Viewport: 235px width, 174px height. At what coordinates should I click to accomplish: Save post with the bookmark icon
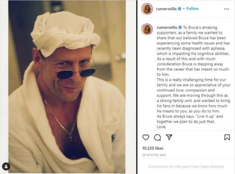point(227,137)
